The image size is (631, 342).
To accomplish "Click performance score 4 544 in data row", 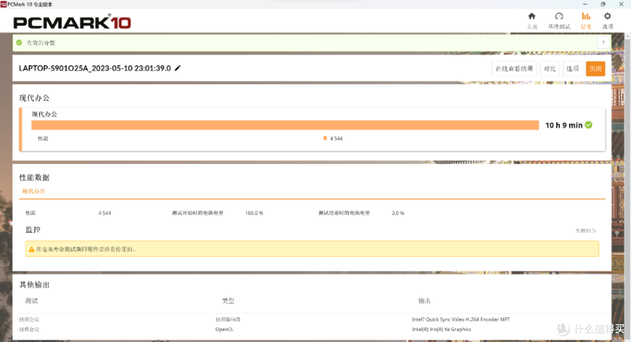I will 105,213.
